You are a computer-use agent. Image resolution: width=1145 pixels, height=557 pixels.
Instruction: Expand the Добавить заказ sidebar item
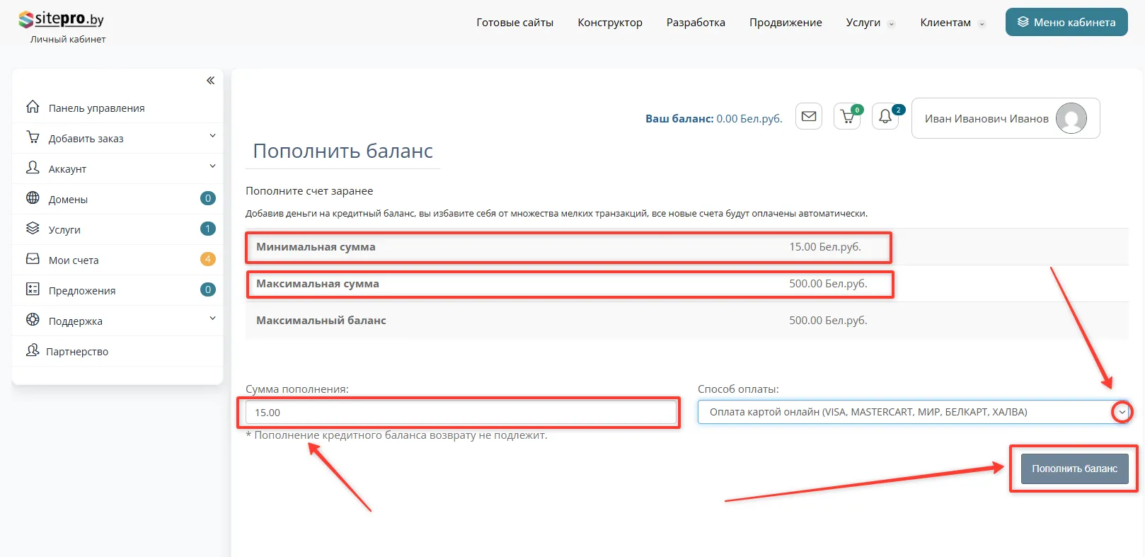[x=117, y=138]
